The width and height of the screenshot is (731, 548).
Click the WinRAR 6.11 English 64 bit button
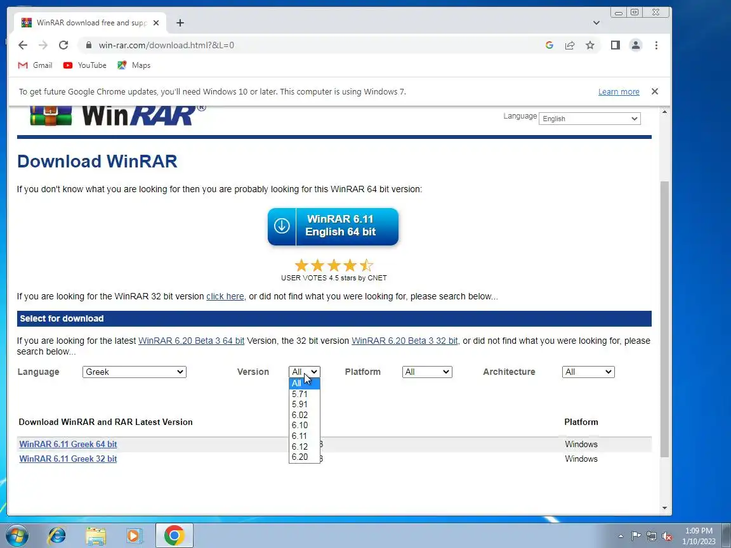(x=333, y=226)
